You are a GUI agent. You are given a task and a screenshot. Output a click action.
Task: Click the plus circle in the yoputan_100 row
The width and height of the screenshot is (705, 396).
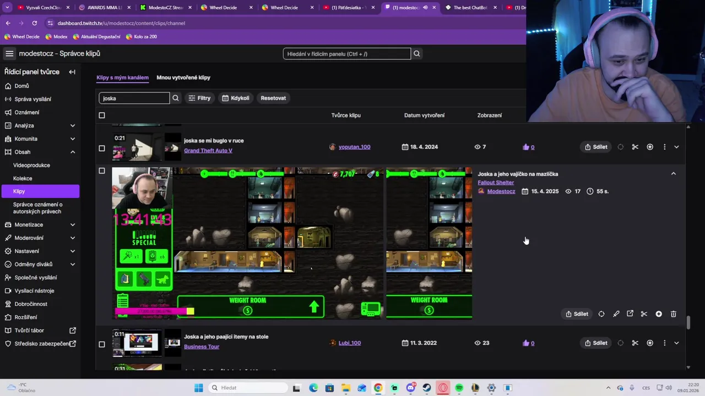[x=650, y=147]
